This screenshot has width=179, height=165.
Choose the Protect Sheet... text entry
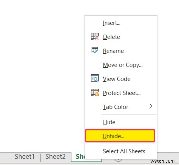[x=122, y=93]
